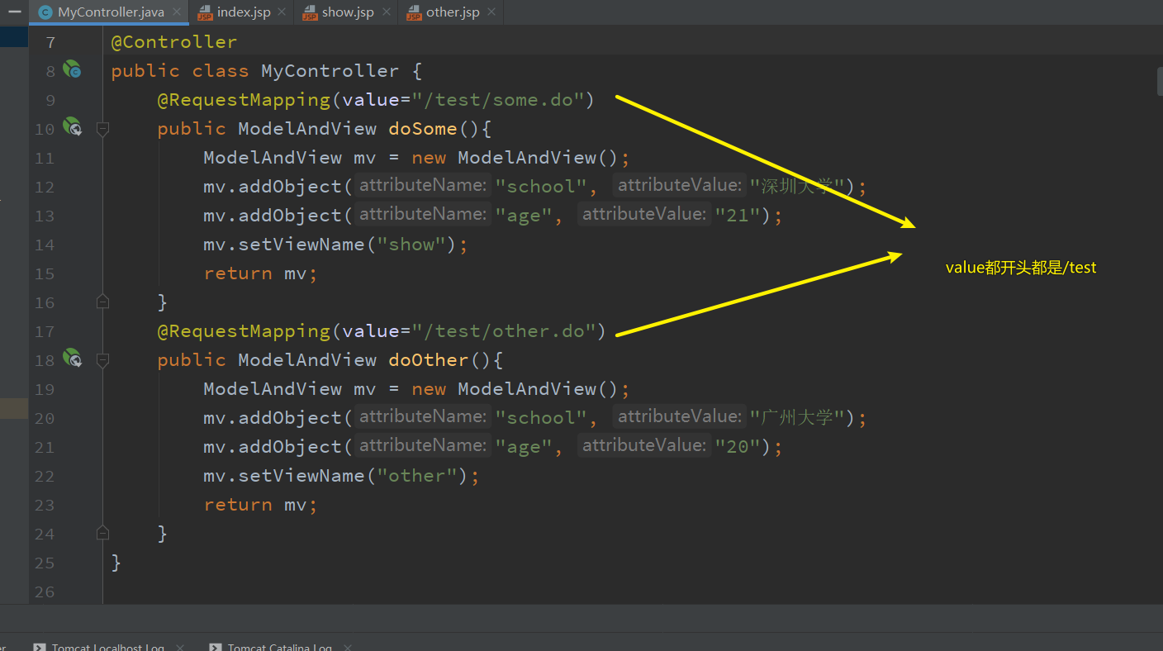Click the doOther method name

(429, 360)
